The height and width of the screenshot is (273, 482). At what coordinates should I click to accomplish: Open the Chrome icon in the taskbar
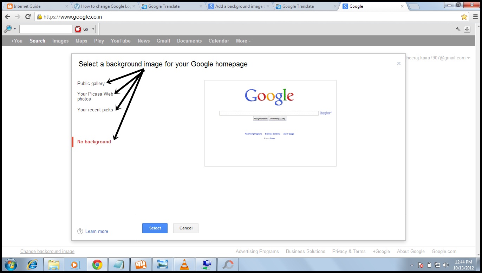point(97,264)
